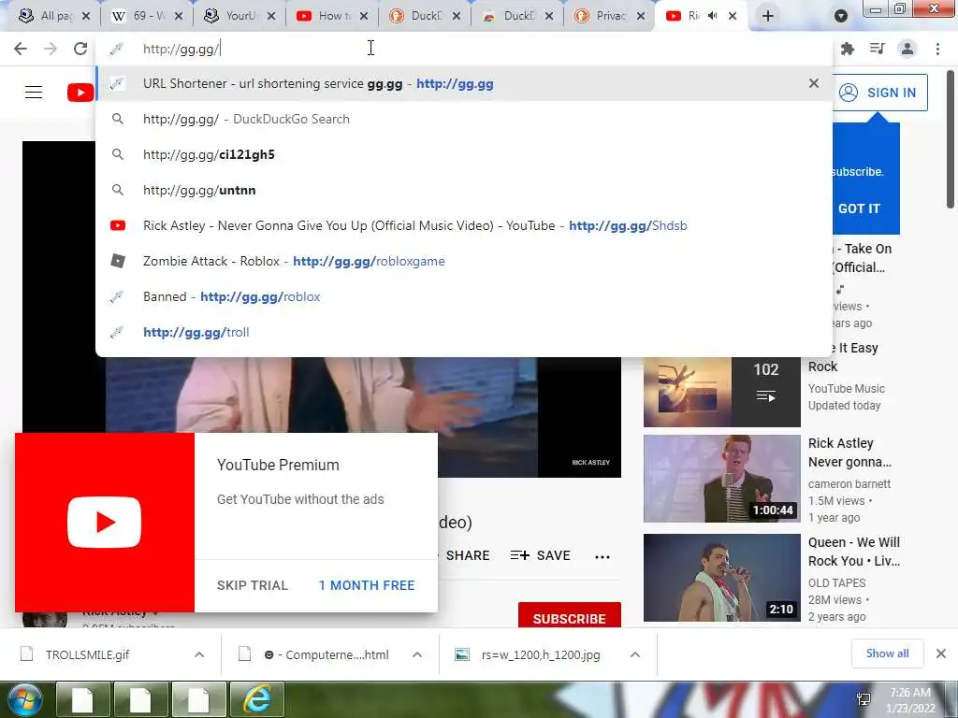The width and height of the screenshot is (958, 718).
Task: Dismiss the tooltip with GOT IT
Action: tap(859, 208)
